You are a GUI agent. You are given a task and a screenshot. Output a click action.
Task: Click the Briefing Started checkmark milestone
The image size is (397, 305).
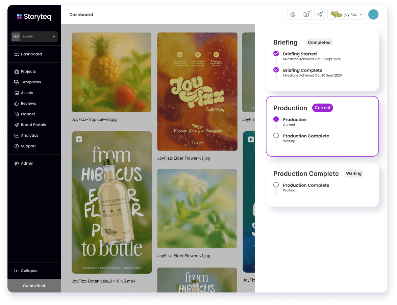(276, 54)
